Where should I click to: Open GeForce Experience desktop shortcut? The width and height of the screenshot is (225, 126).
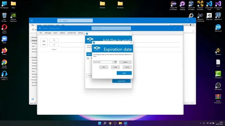tap(13, 17)
